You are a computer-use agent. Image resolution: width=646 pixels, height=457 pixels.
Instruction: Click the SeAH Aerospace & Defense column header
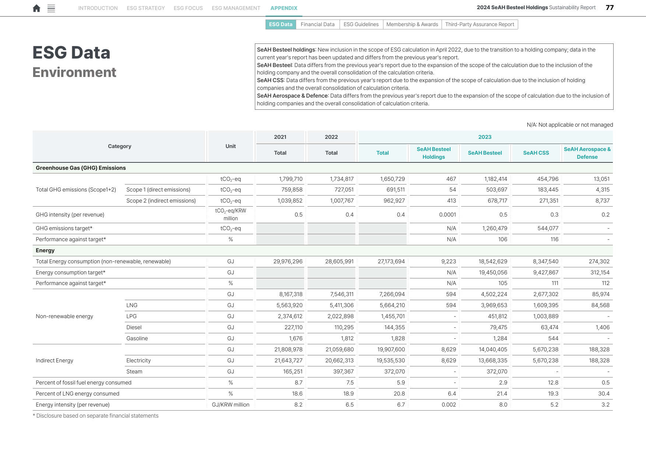pyautogui.click(x=587, y=153)
